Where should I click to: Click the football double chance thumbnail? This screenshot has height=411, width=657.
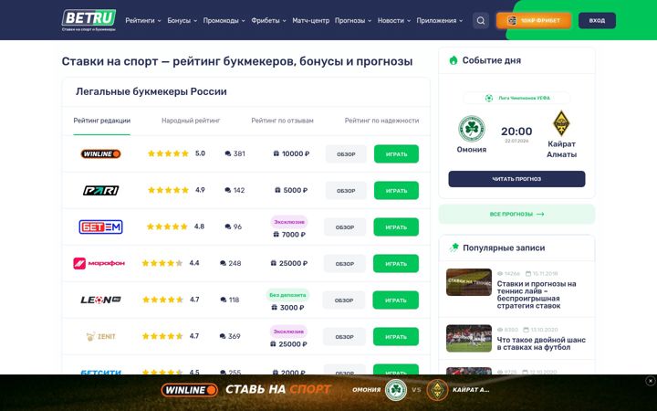coord(469,339)
